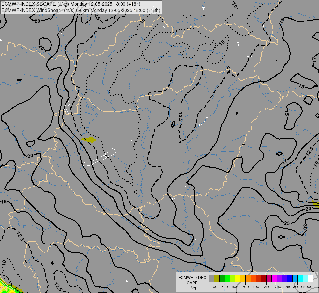
Task: Pick the purple swatch right of 1750
Action: point(279,278)
